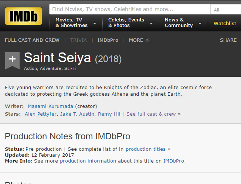Click the IMDb logo

pyautogui.click(x=23, y=16)
